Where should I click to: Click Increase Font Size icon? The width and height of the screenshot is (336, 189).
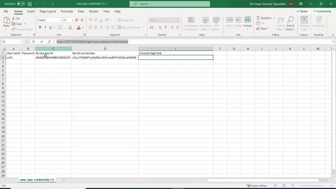(77, 20)
